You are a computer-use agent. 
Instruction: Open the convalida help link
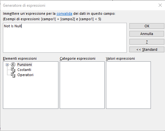64,13
